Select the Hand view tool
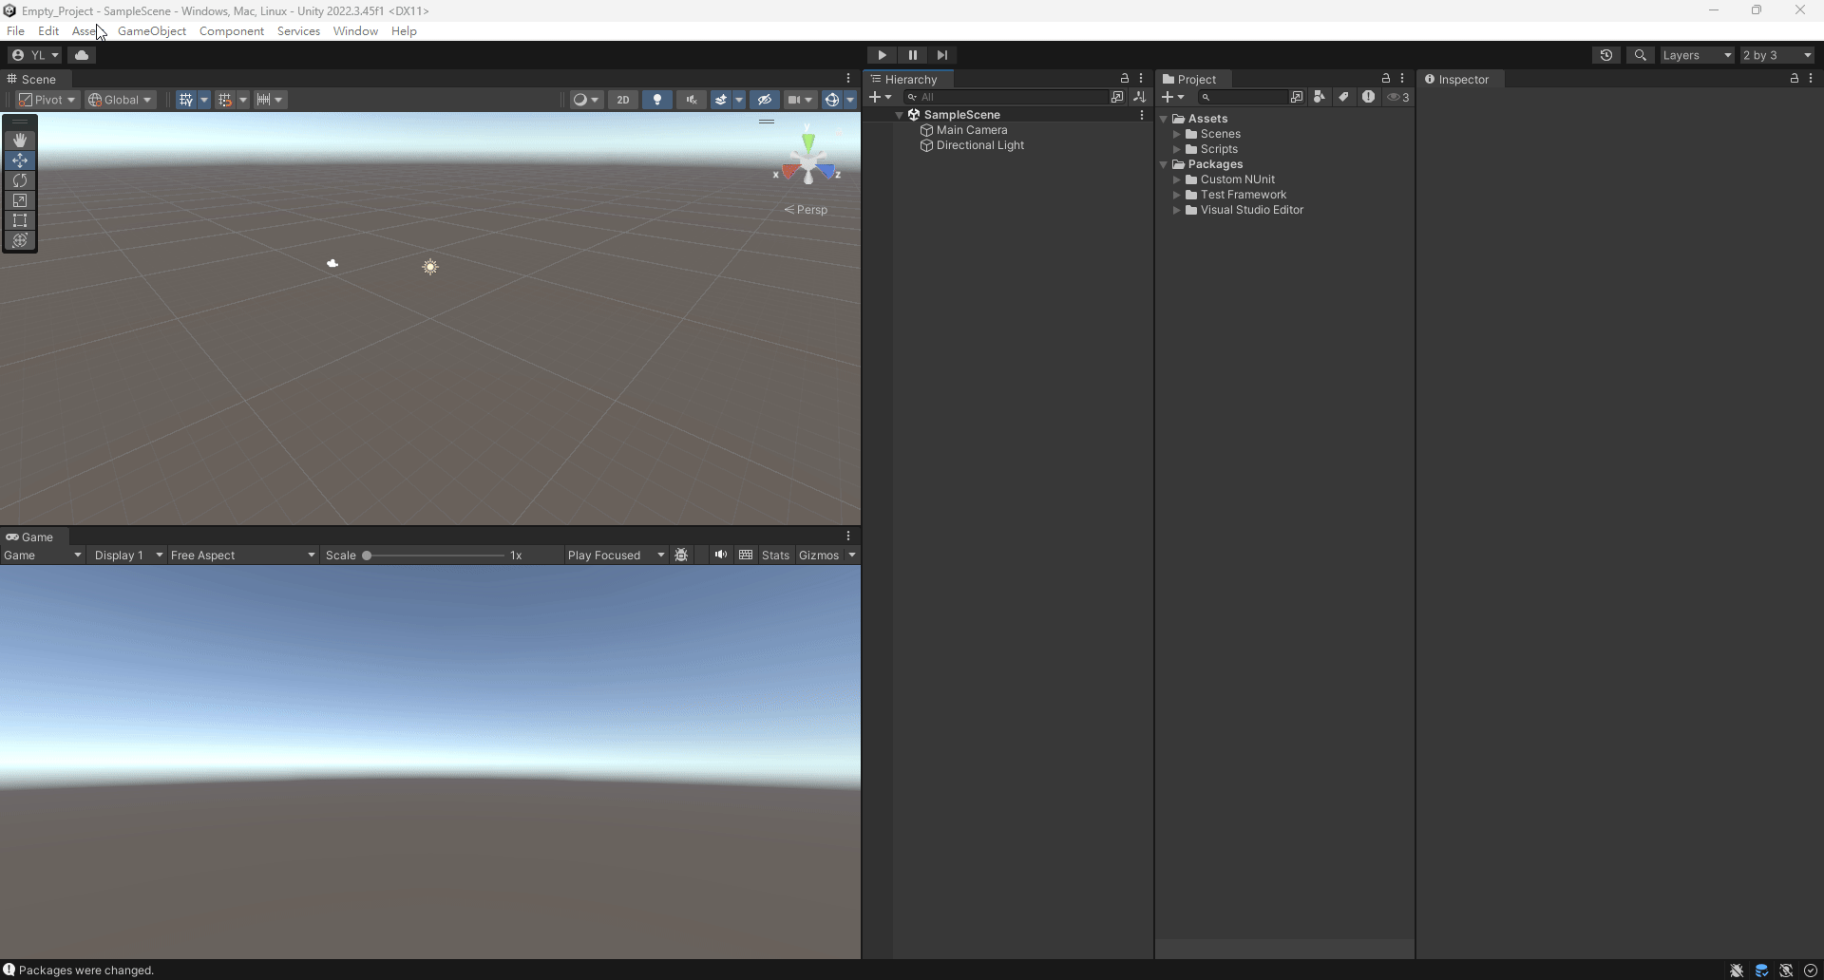Screen dimensions: 1824x980 (x=20, y=141)
